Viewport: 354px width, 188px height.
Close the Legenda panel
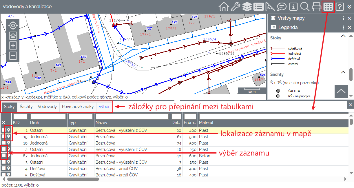[x=349, y=28]
